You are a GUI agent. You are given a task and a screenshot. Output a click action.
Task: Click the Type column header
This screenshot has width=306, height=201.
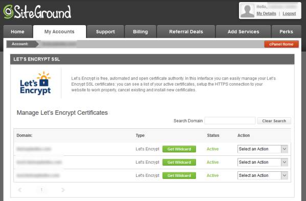point(140,135)
